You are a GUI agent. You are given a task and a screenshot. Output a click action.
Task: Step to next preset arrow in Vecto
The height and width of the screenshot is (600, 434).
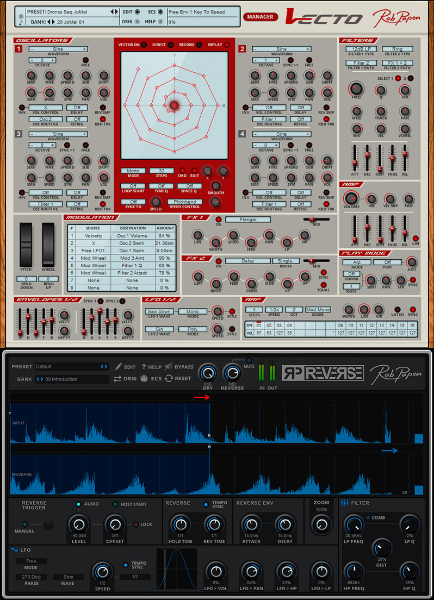click(116, 12)
